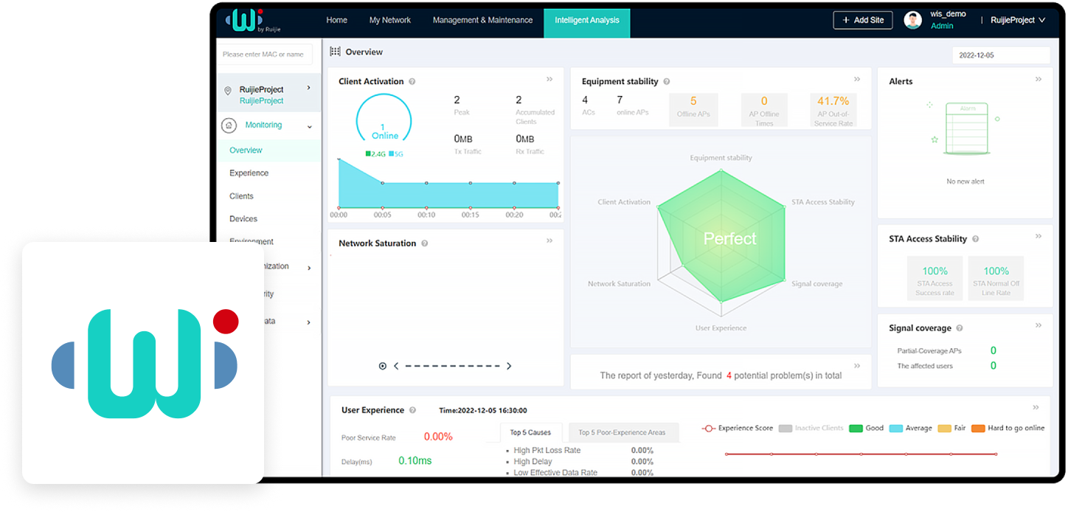Viewport: 1068px width, 512px height.
Task: Expand the Signal coverage panel arrows
Action: (x=1038, y=325)
